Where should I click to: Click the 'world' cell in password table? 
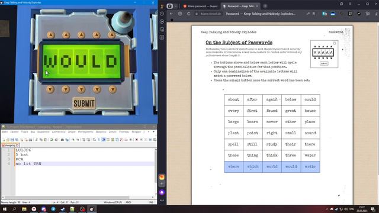[x=272, y=167]
